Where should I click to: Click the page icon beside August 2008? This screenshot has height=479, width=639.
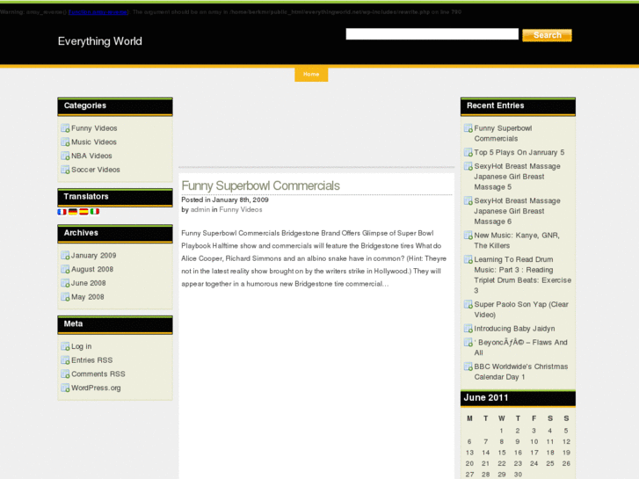click(65, 270)
